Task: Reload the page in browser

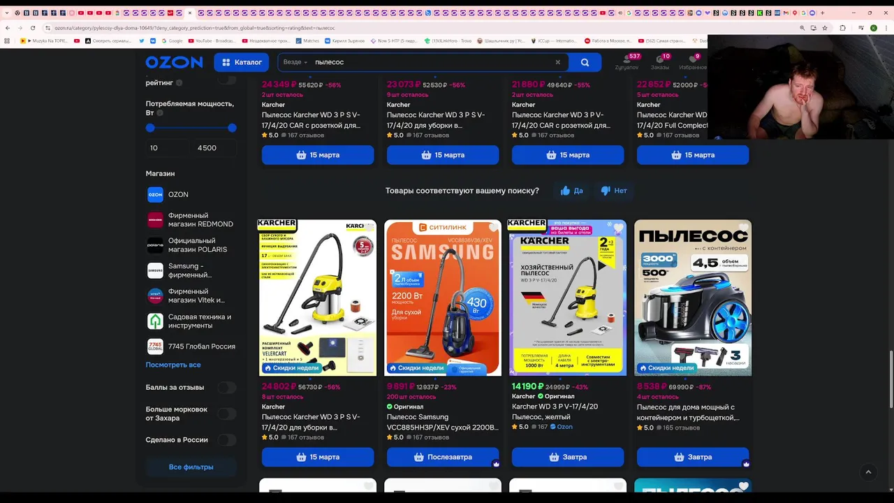Action: [x=33, y=28]
